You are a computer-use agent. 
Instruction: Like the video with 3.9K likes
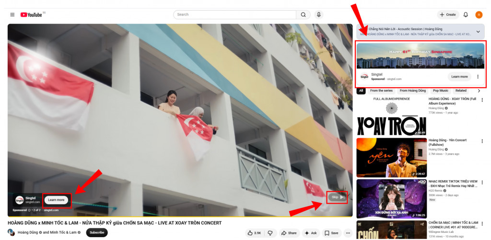pyautogui.click(x=255, y=233)
